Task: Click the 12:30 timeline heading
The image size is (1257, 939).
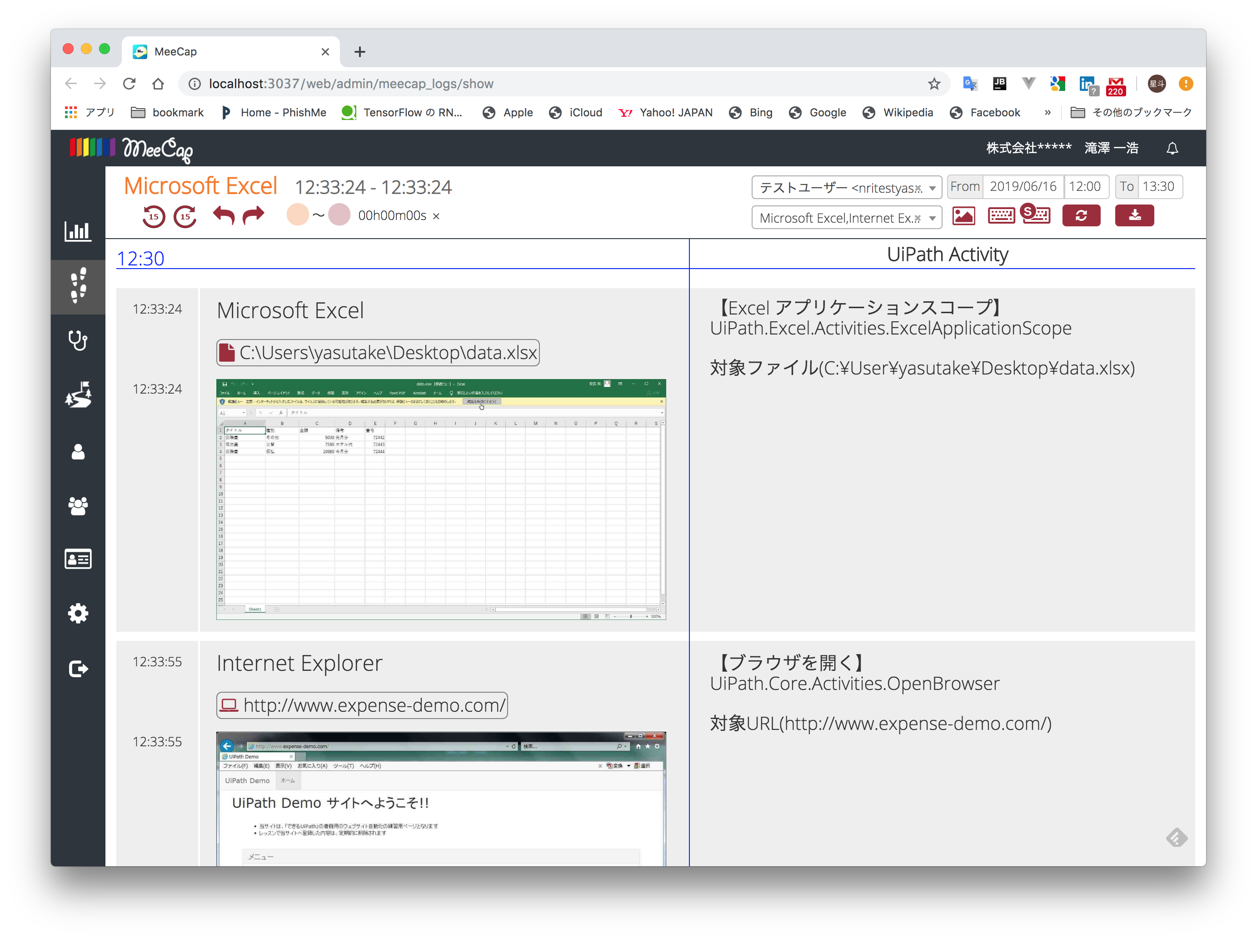Action: coord(140,258)
